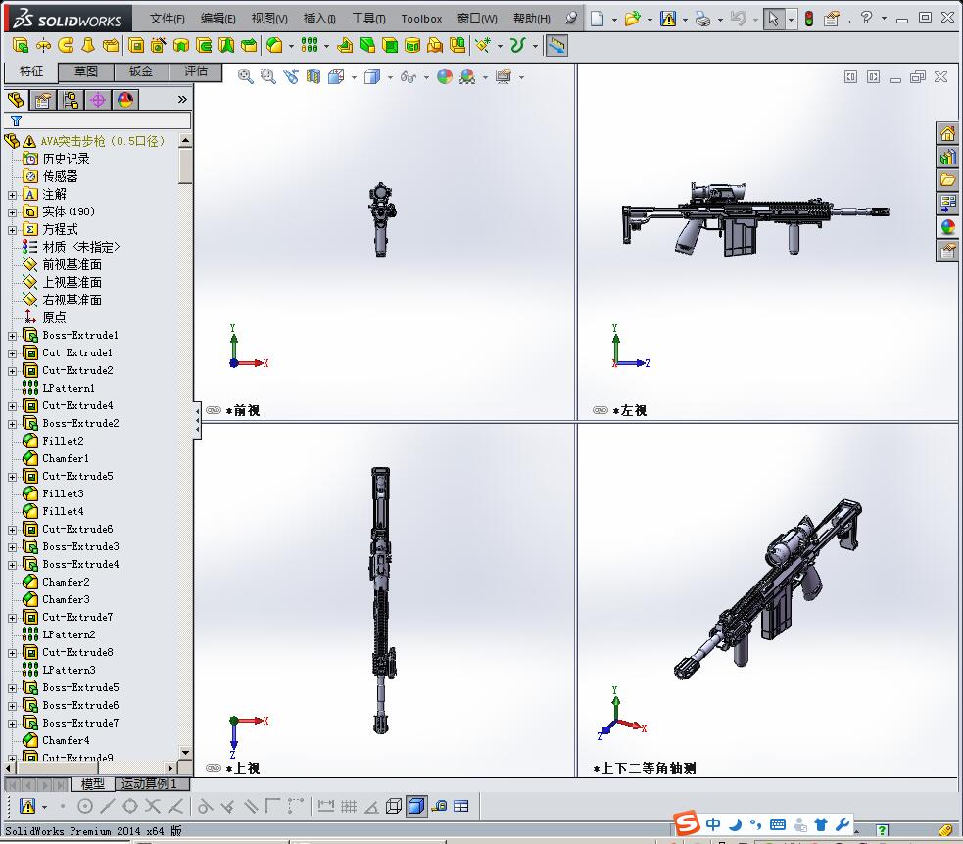
Task: Open the Edit Appearance color icon
Action: (x=445, y=76)
